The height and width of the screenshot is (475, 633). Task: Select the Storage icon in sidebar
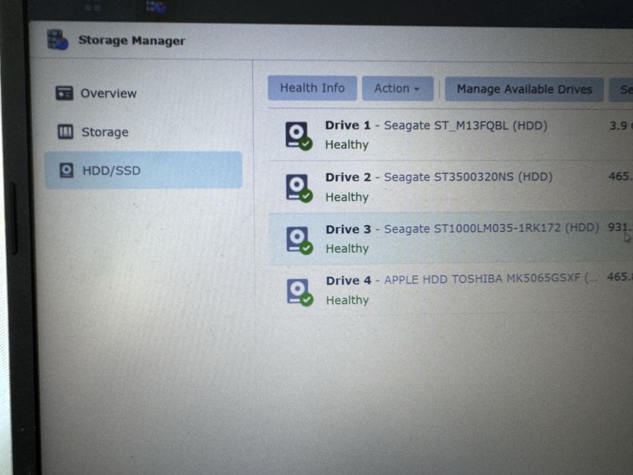point(65,132)
